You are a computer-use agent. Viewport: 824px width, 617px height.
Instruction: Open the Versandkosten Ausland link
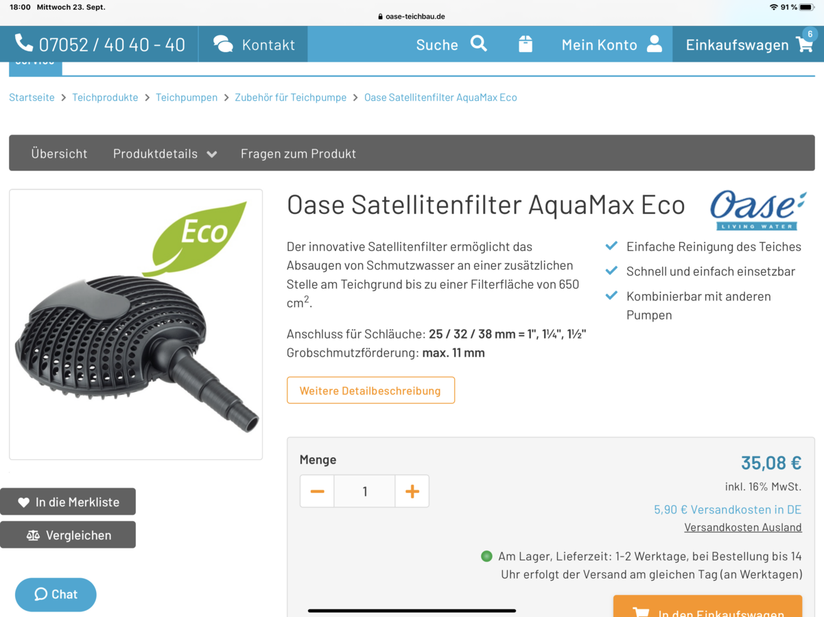click(x=743, y=527)
